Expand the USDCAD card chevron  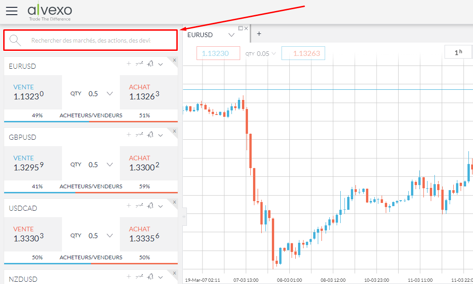point(160,206)
